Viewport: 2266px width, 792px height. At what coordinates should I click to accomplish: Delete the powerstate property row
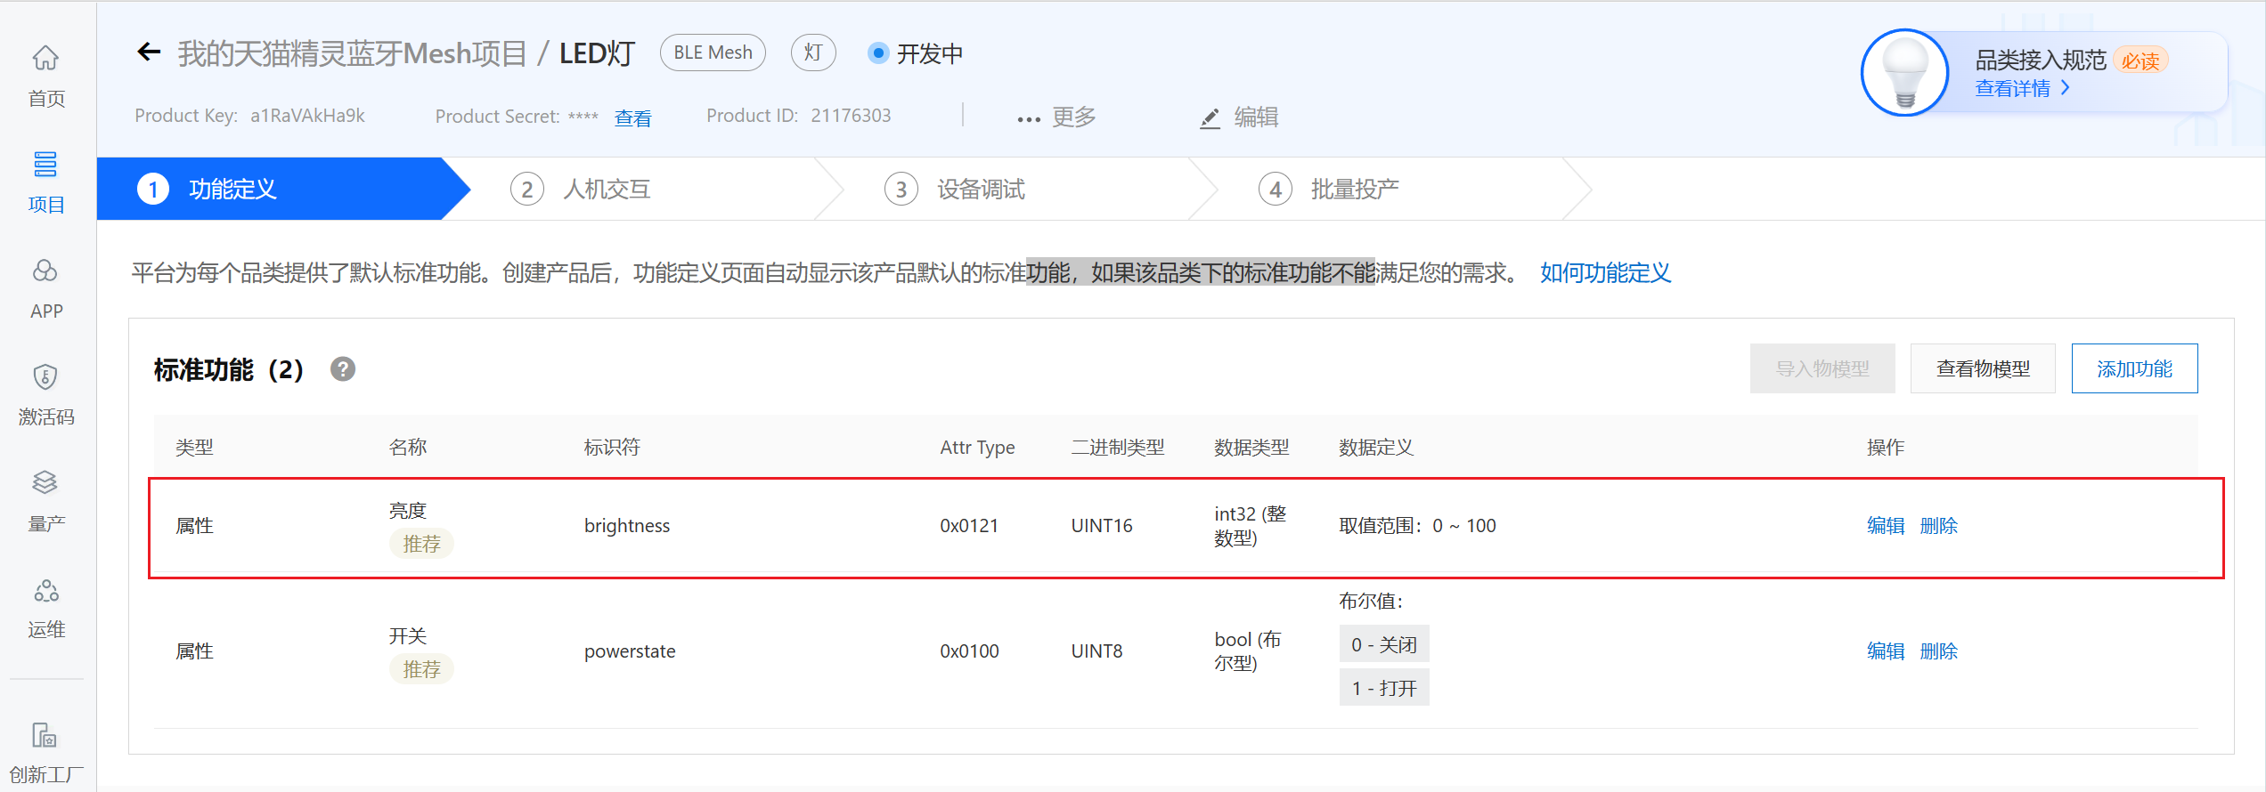click(1938, 651)
